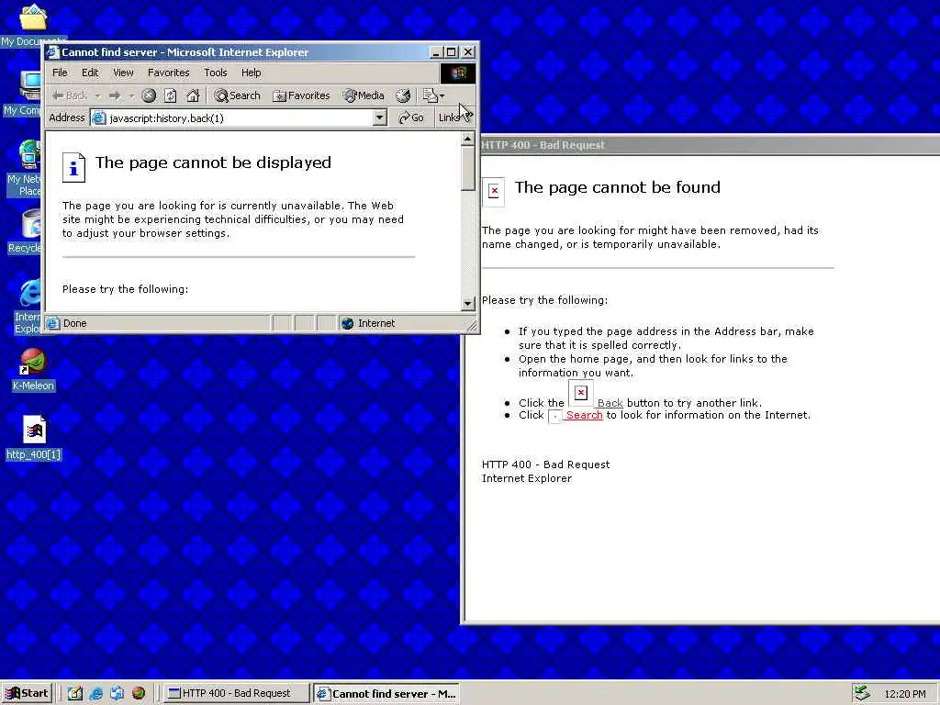Image resolution: width=940 pixels, height=705 pixels.
Task: Click the Internet zone icon in status bar
Action: tap(348, 324)
